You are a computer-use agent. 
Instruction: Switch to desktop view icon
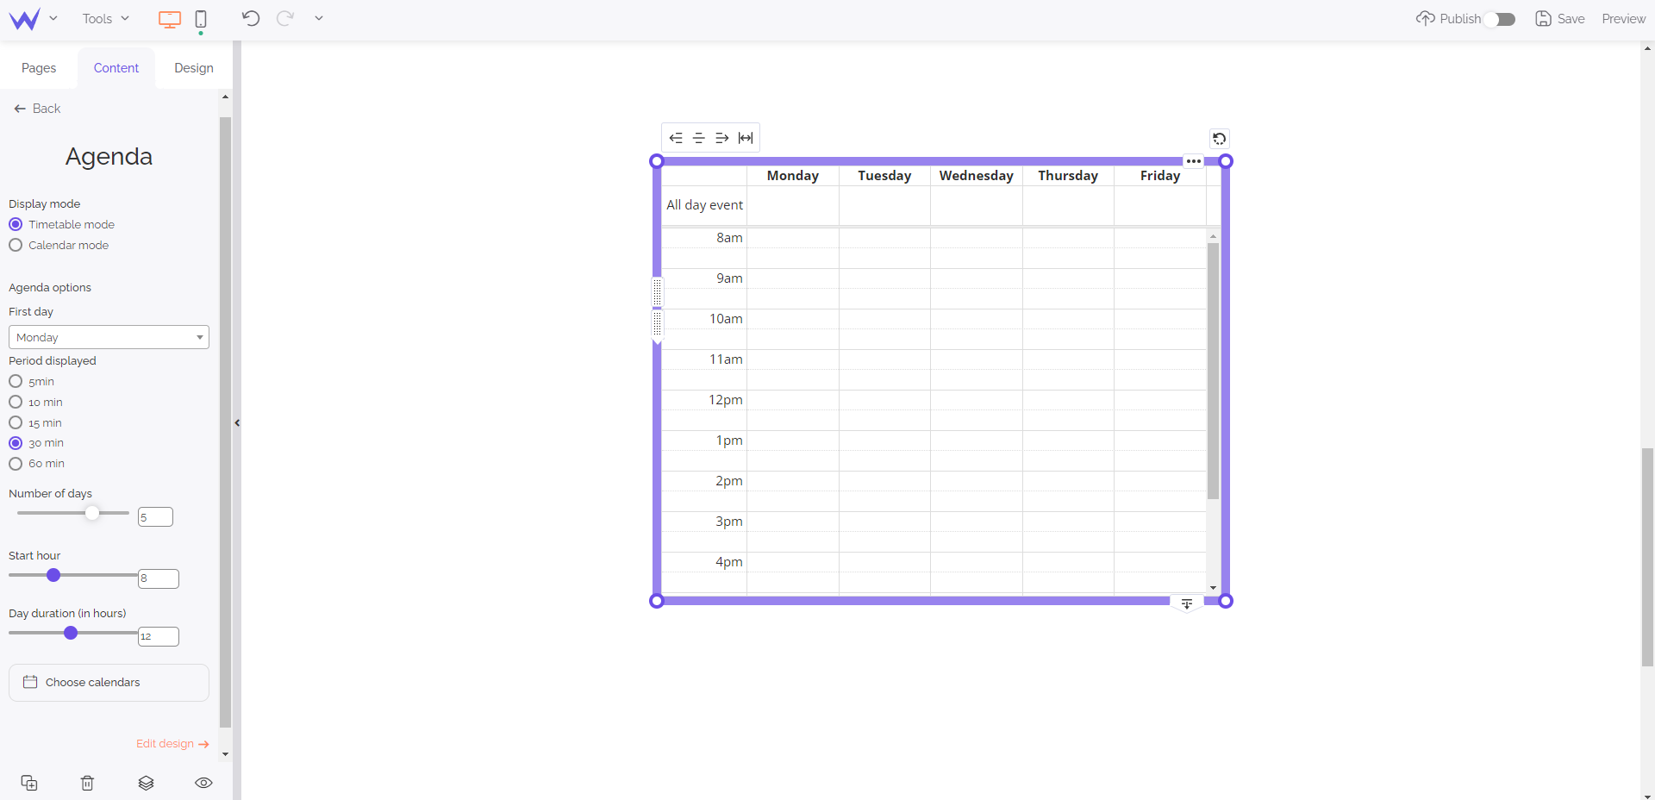[x=170, y=19]
